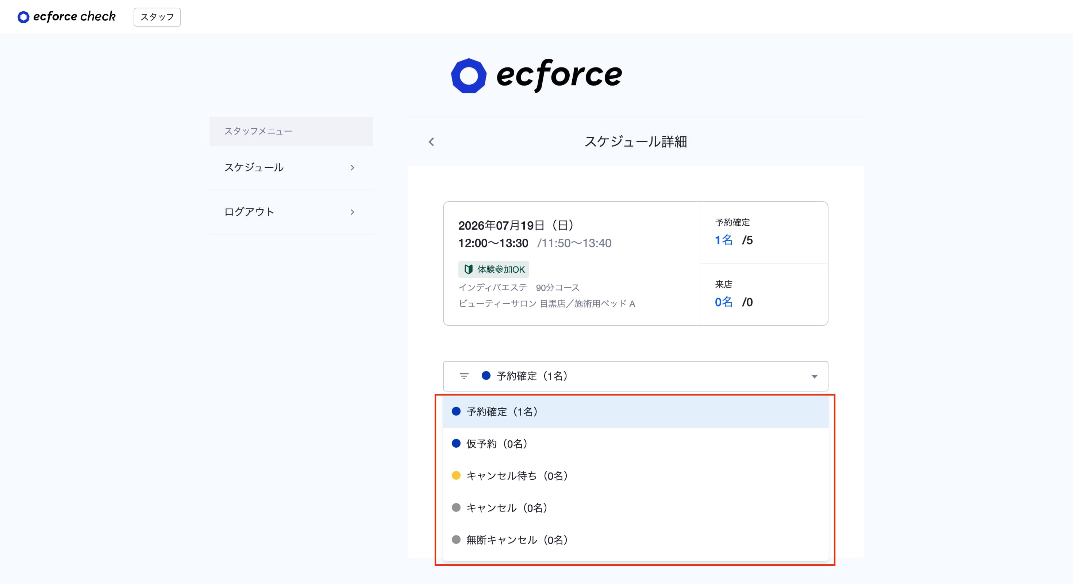Choose 仮予約（0名） option in the list
Image resolution: width=1073 pixels, height=584 pixels.
(x=635, y=444)
